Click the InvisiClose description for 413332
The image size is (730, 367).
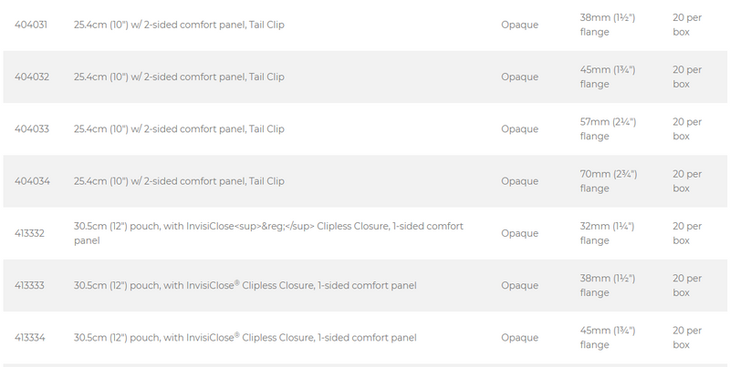coord(268,233)
